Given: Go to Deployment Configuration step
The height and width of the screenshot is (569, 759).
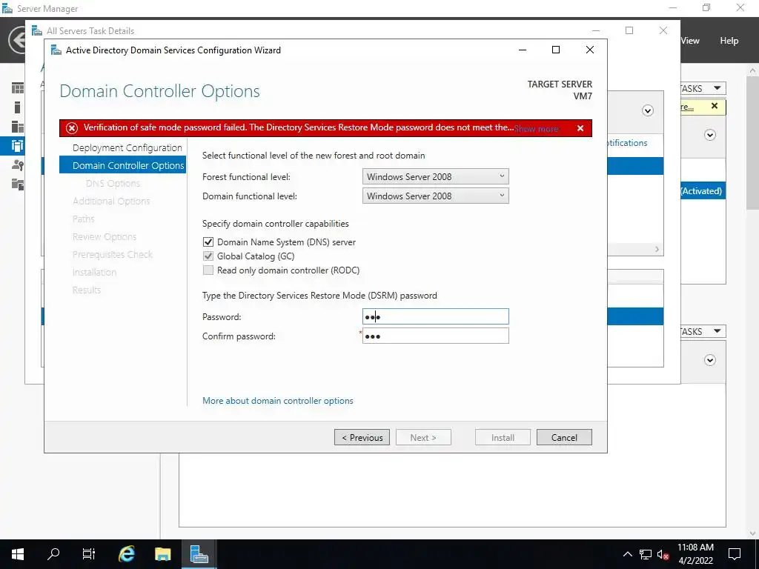Looking at the screenshot, I should (x=127, y=148).
